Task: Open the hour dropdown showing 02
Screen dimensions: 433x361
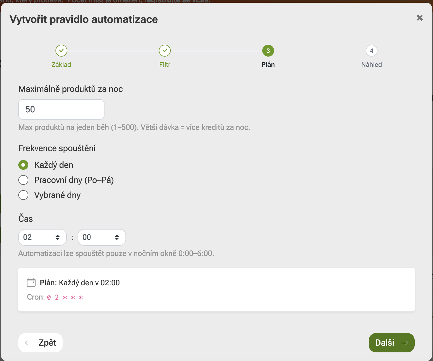Action: (x=43, y=237)
